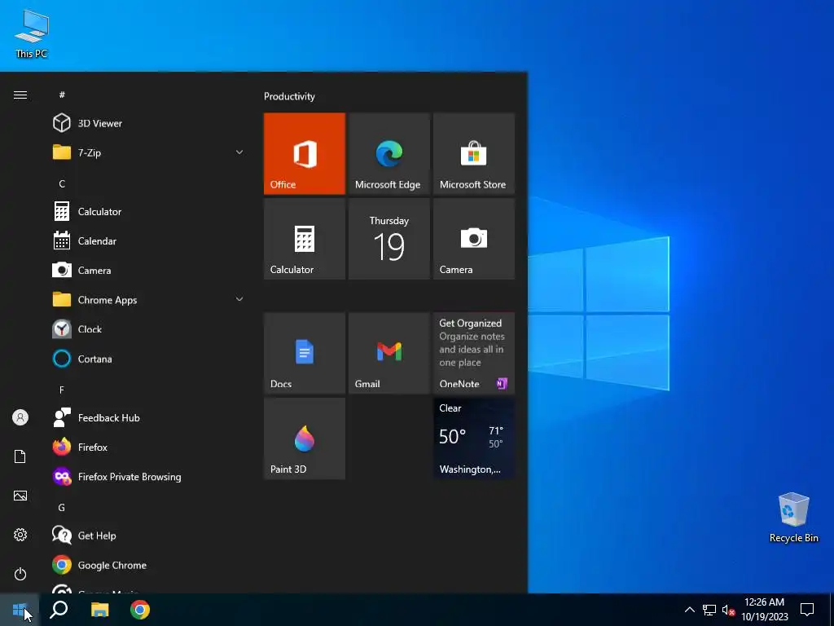Viewport: 834px width, 626px height.
Task: Open Get Help app
Action: pos(149,536)
